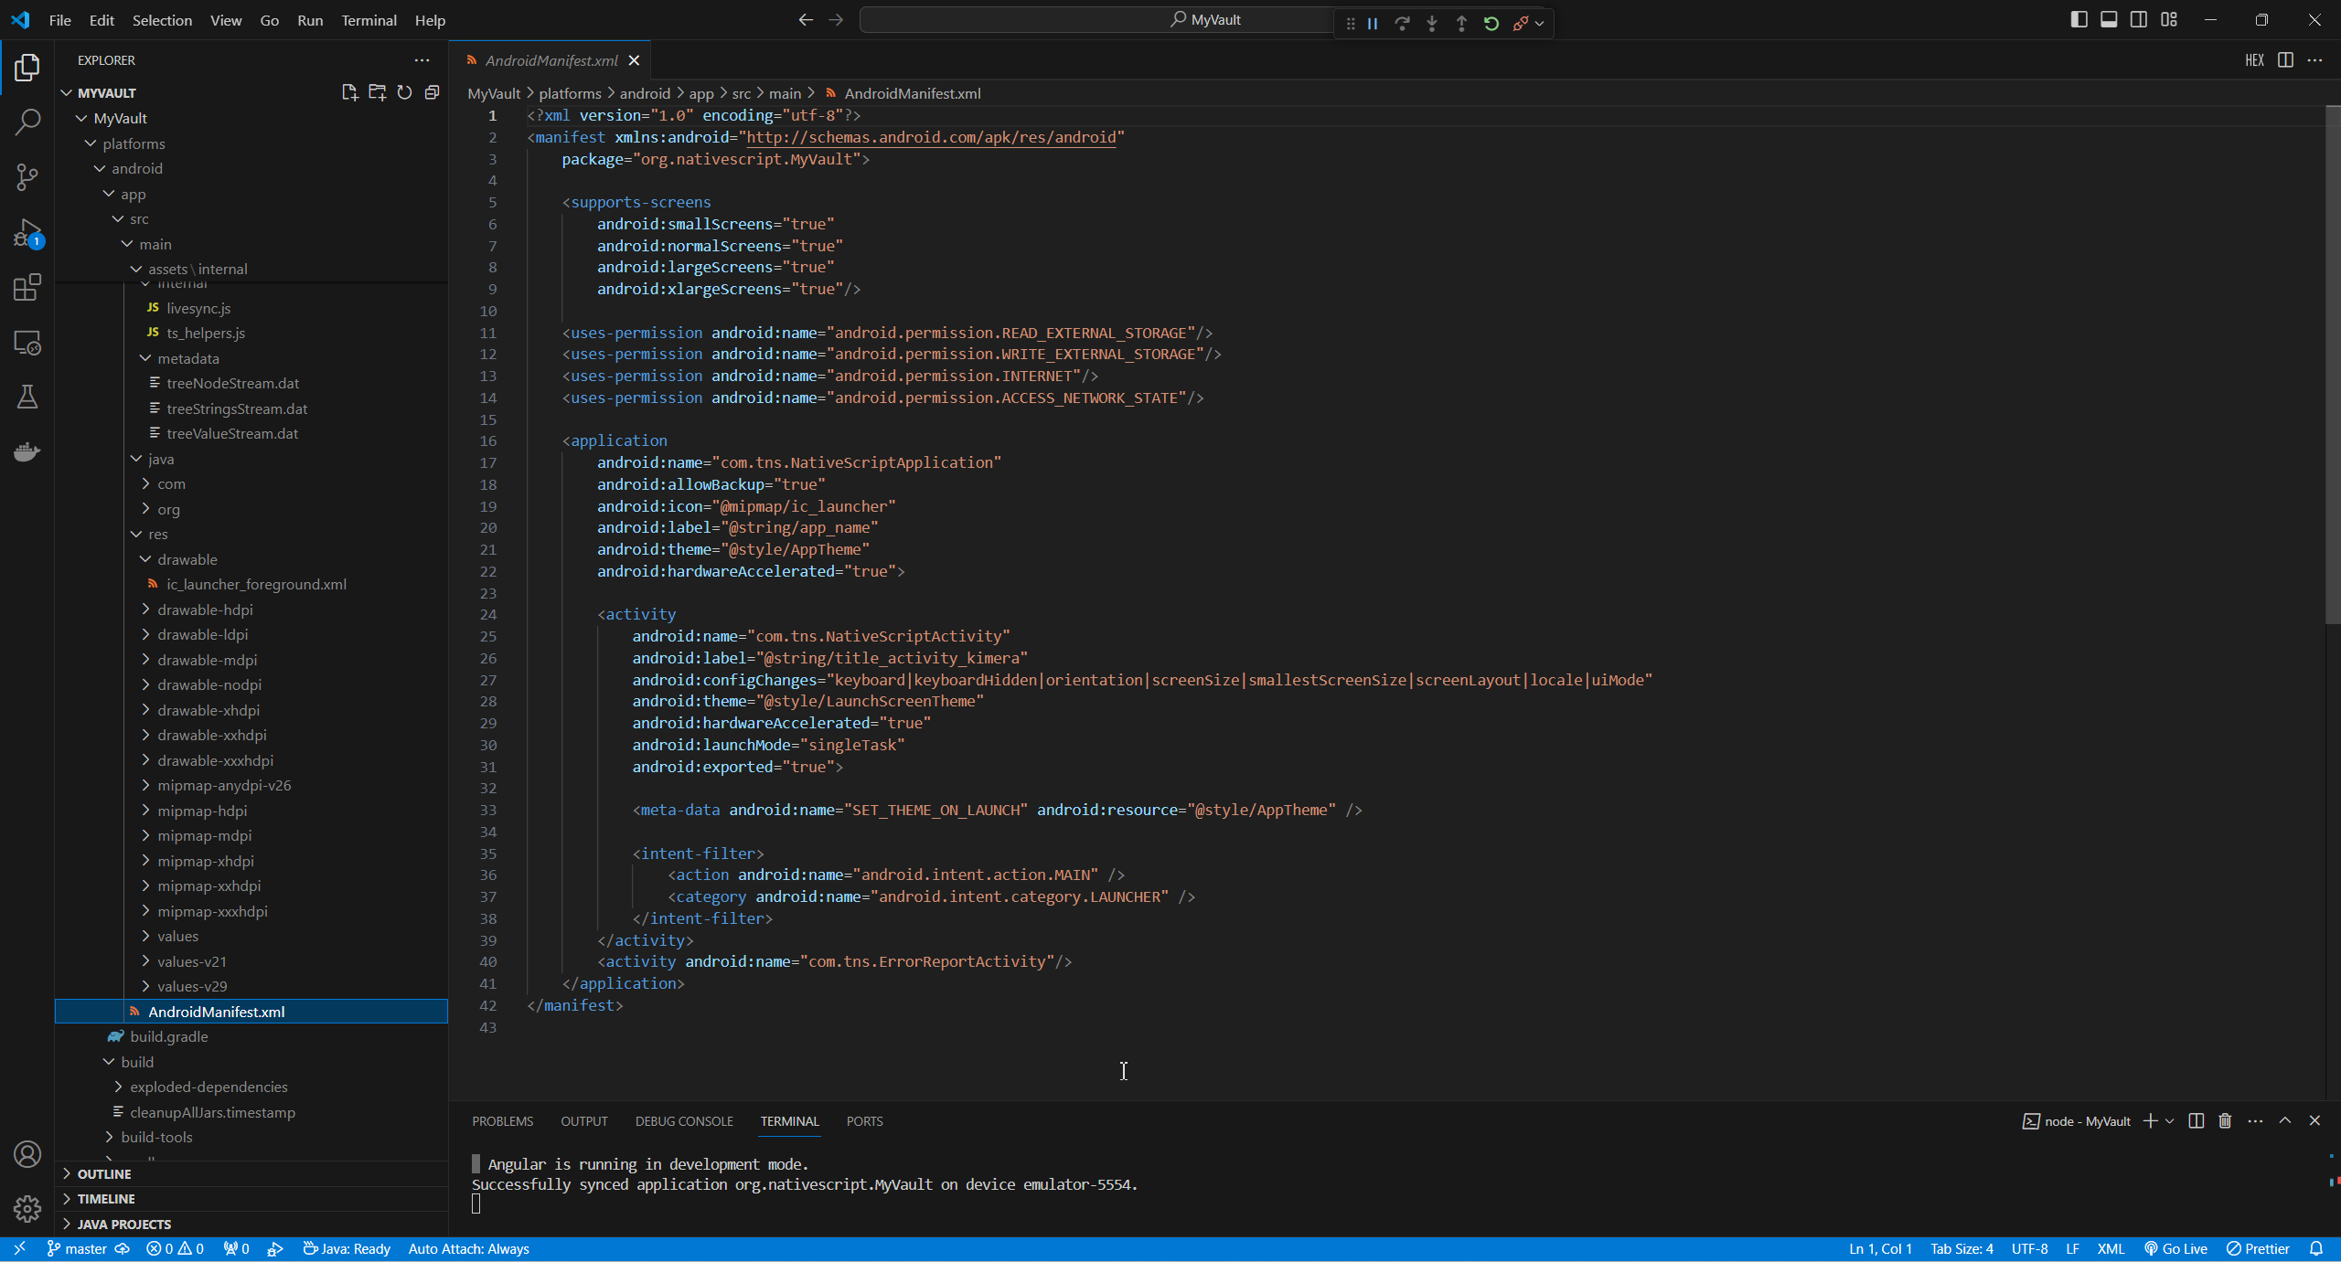
Task: Open the Search view in activity bar
Action: point(27,122)
